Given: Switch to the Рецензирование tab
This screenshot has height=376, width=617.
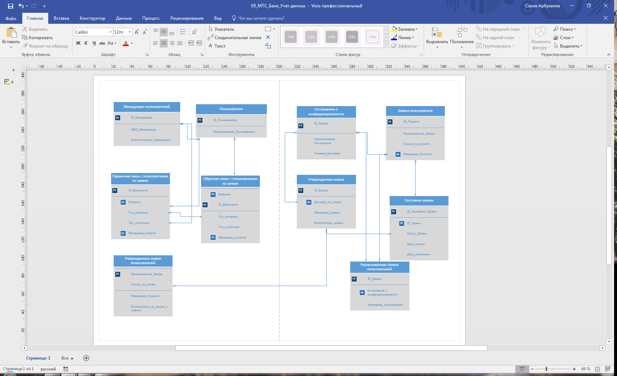Looking at the screenshot, I should point(187,18).
